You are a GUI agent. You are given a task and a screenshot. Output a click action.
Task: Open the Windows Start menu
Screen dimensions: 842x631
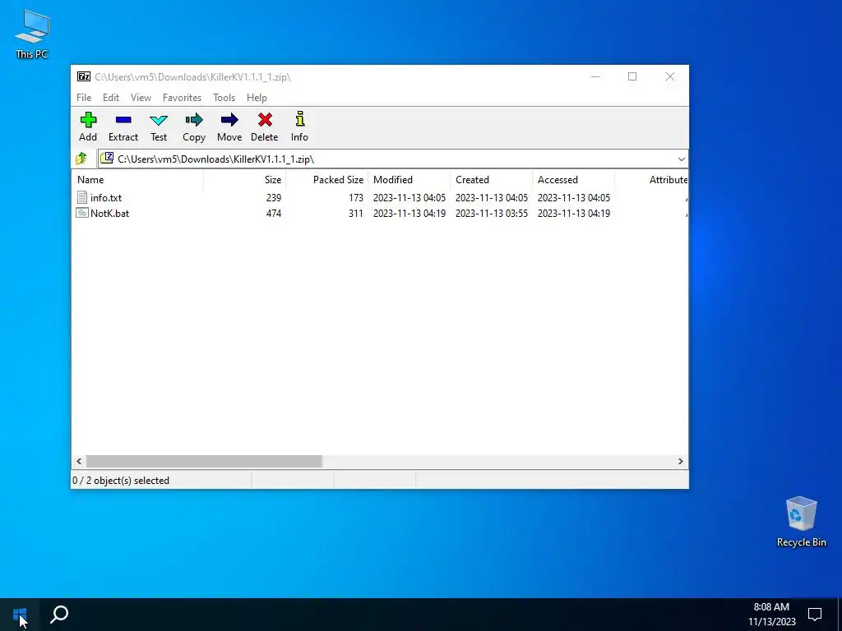click(x=20, y=615)
